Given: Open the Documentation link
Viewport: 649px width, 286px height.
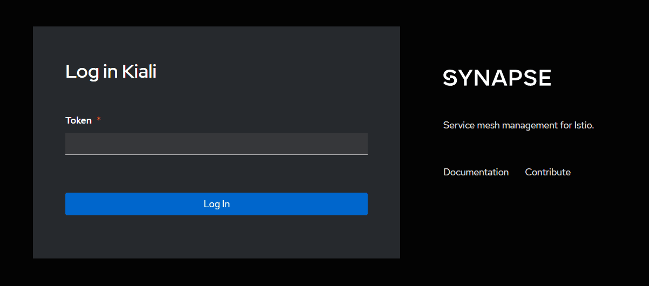Looking at the screenshot, I should [476, 172].
